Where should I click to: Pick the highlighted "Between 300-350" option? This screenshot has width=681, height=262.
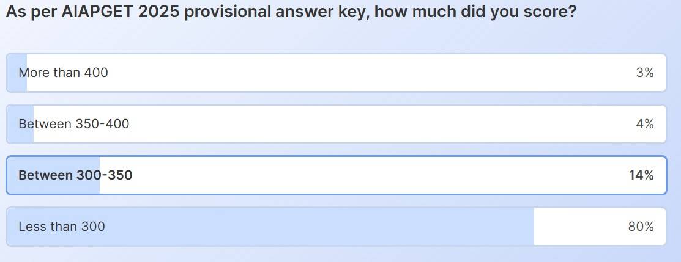click(336, 175)
